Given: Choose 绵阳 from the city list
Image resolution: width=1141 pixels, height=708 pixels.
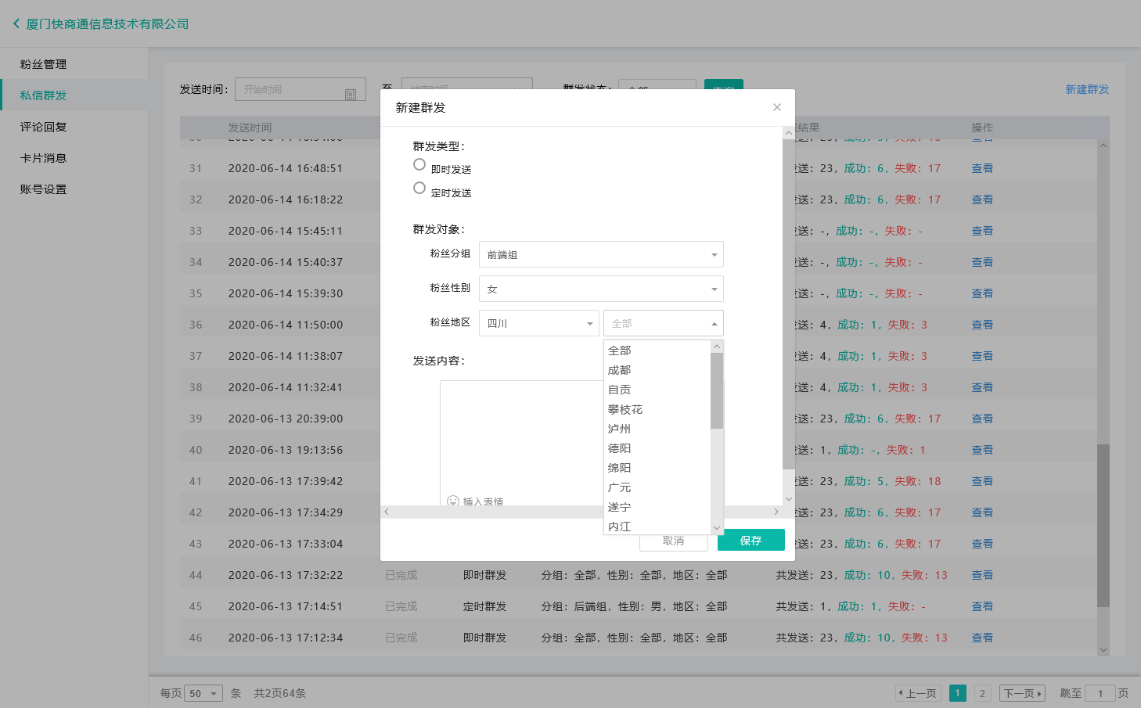Looking at the screenshot, I should pyautogui.click(x=620, y=468).
